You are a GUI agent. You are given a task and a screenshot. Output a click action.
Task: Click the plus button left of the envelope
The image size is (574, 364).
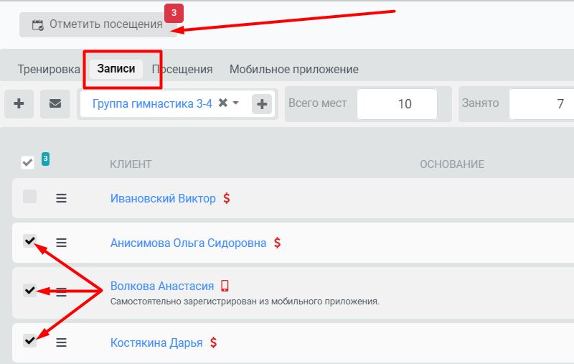tap(19, 104)
